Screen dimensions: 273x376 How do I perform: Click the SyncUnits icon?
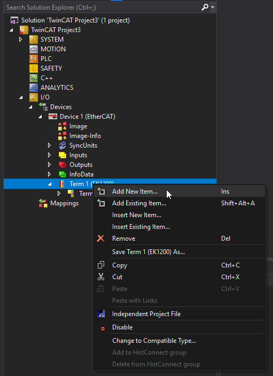63,145
